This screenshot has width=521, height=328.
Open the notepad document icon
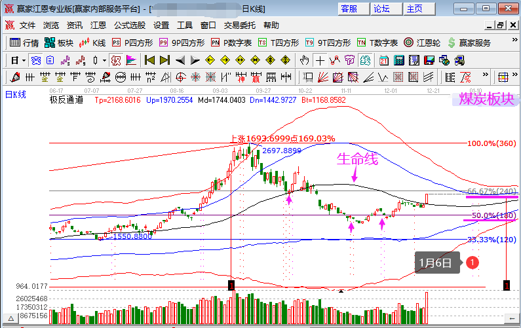[x=414, y=60]
